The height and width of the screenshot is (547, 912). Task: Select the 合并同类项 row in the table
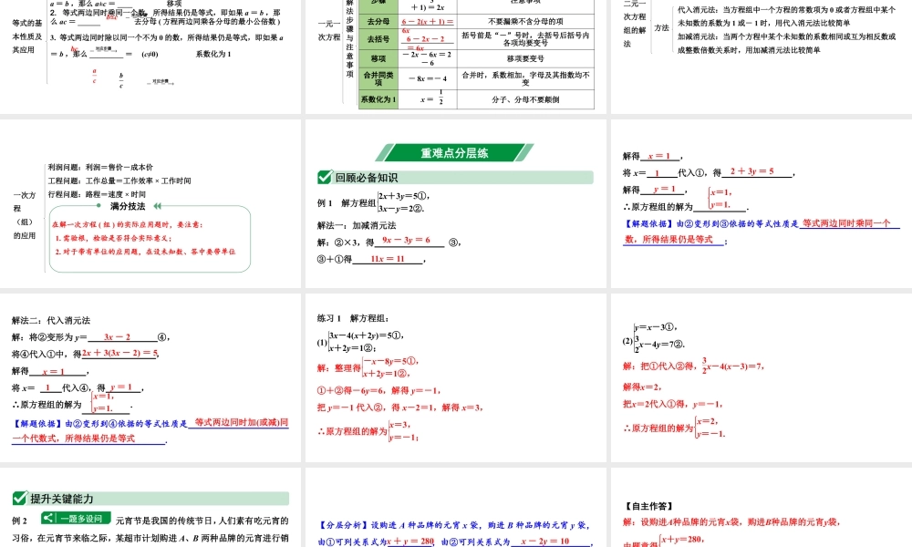(378, 77)
